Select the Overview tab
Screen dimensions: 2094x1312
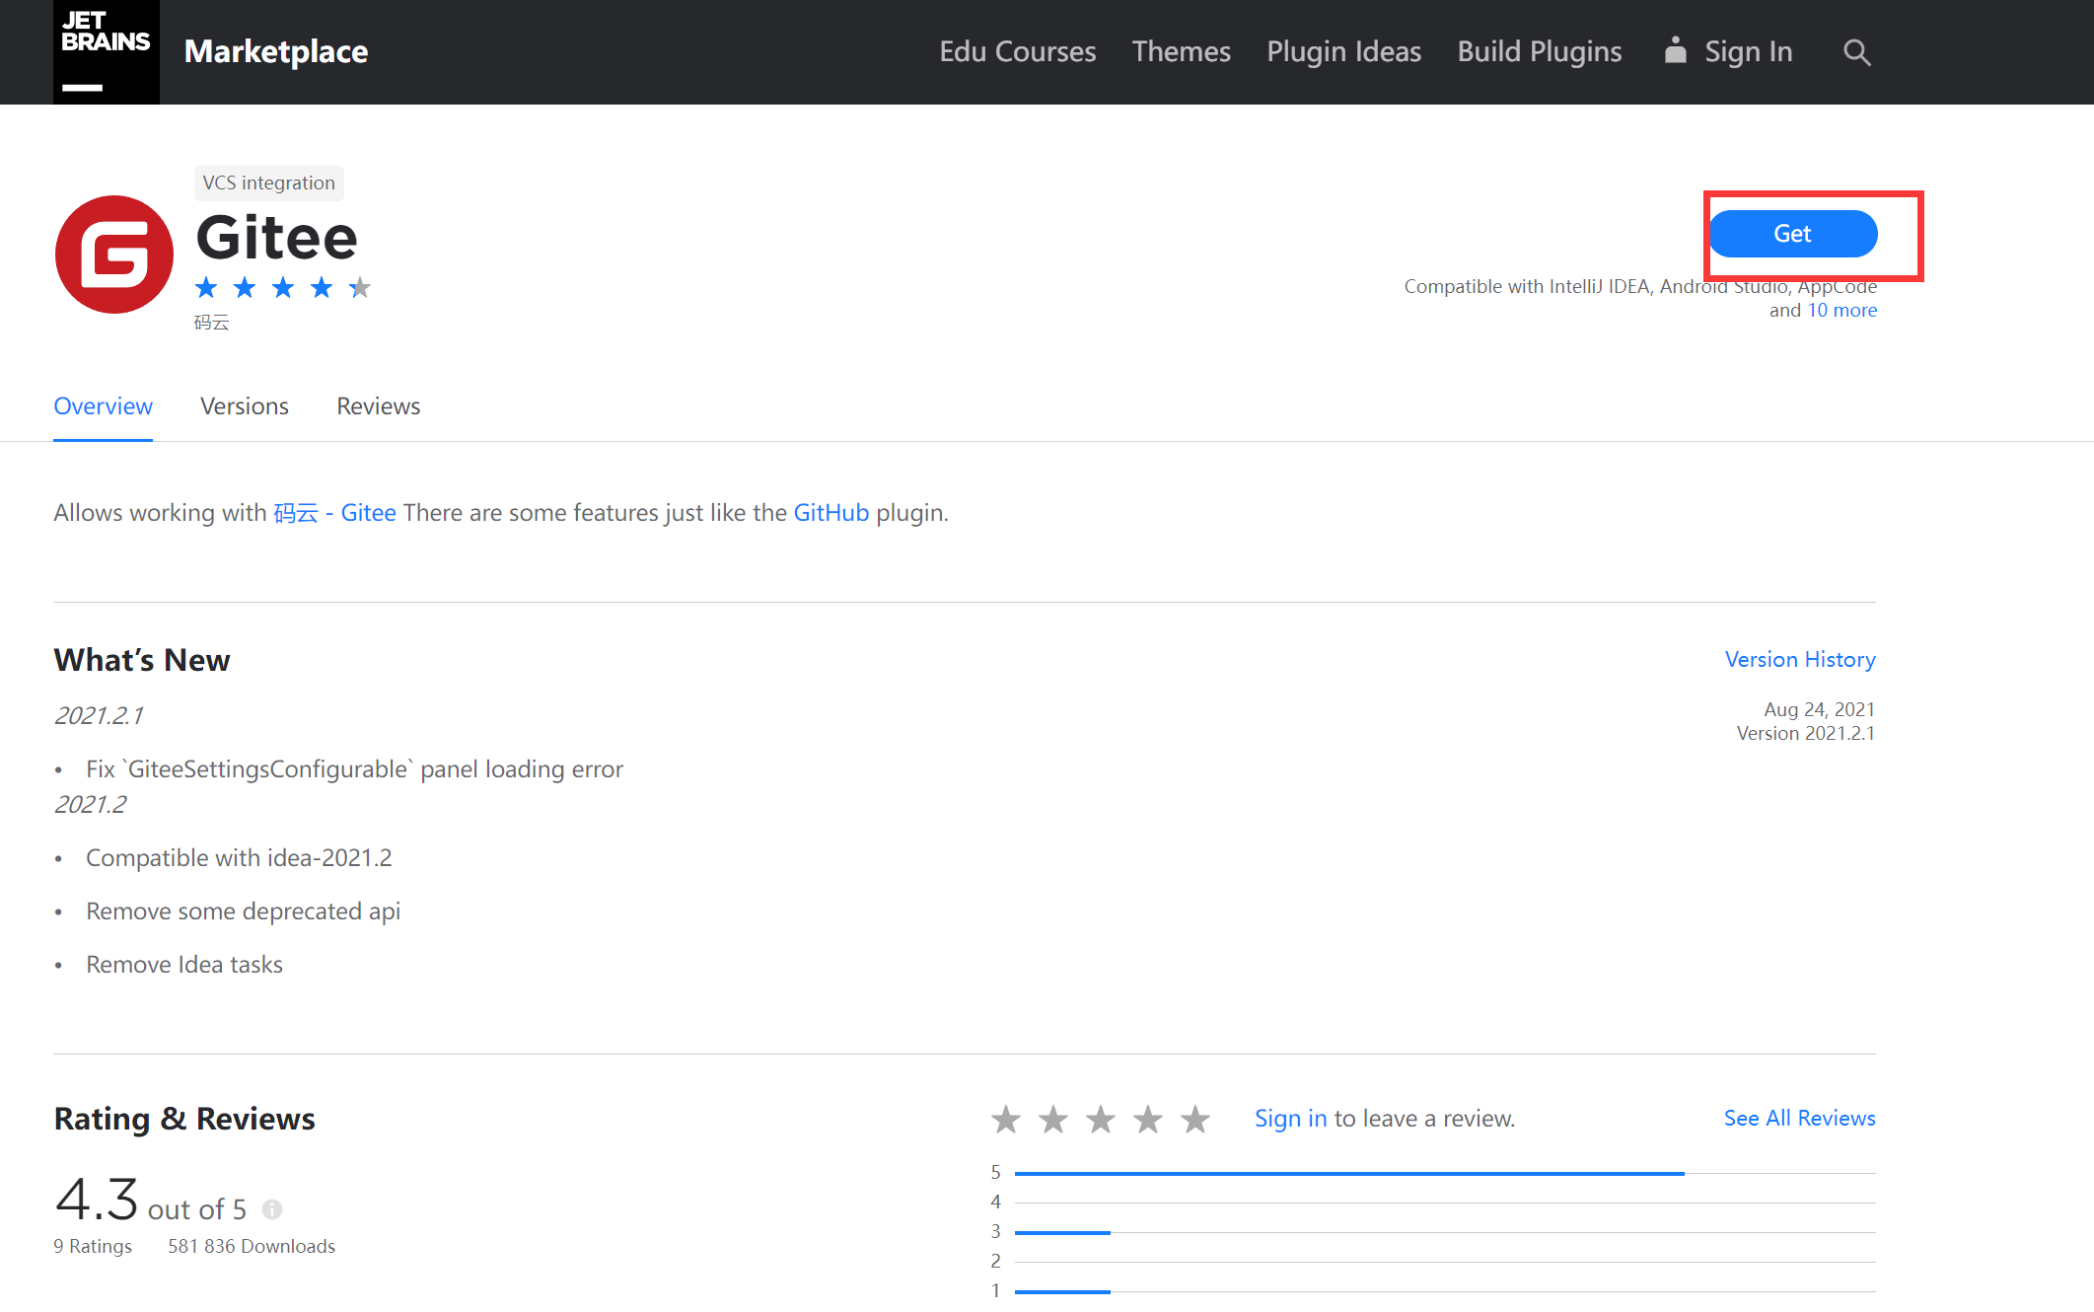[103, 406]
